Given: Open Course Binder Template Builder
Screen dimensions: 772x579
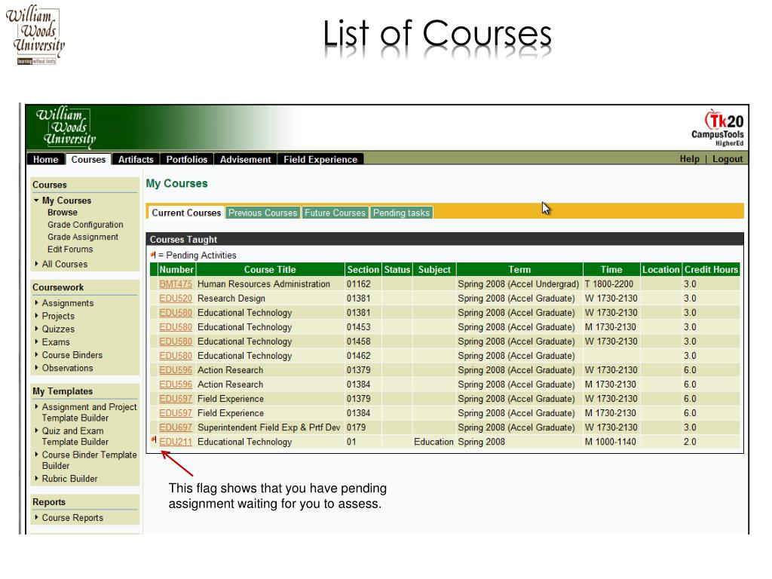Looking at the screenshot, I should point(89,460).
